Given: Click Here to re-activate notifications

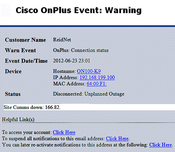Looking at the screenshot, I should coord(161,145).
